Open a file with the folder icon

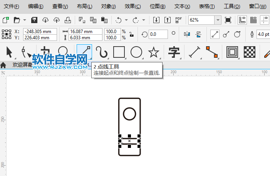click(17, 20)
